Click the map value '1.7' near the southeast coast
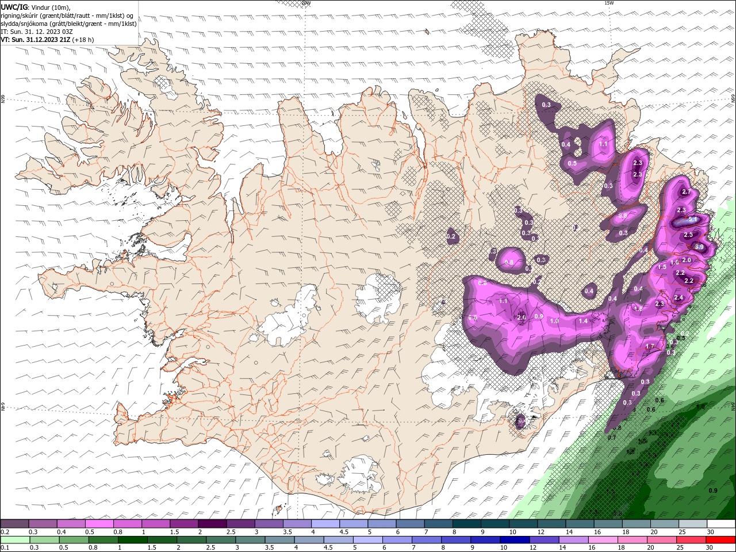The image size is (736, 552). click(650, 346)
